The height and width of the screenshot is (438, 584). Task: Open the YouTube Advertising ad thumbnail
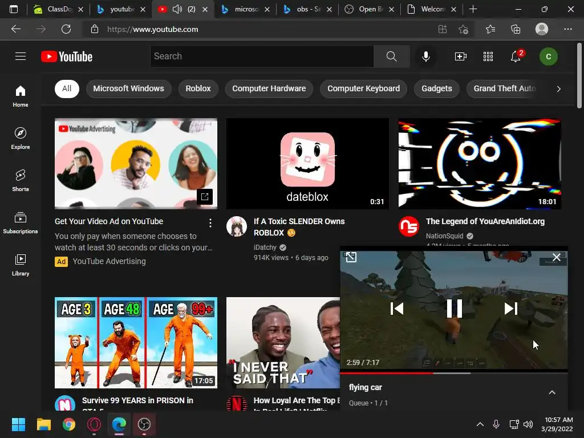pyautogui.click(x=136, y=164)
